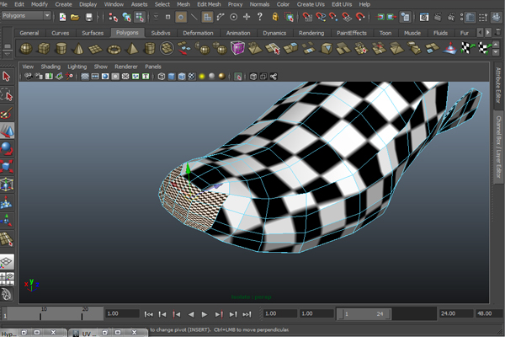Screen dimensions: 505x337
Task: Play the animation backwards
Action: pos(191,314)
